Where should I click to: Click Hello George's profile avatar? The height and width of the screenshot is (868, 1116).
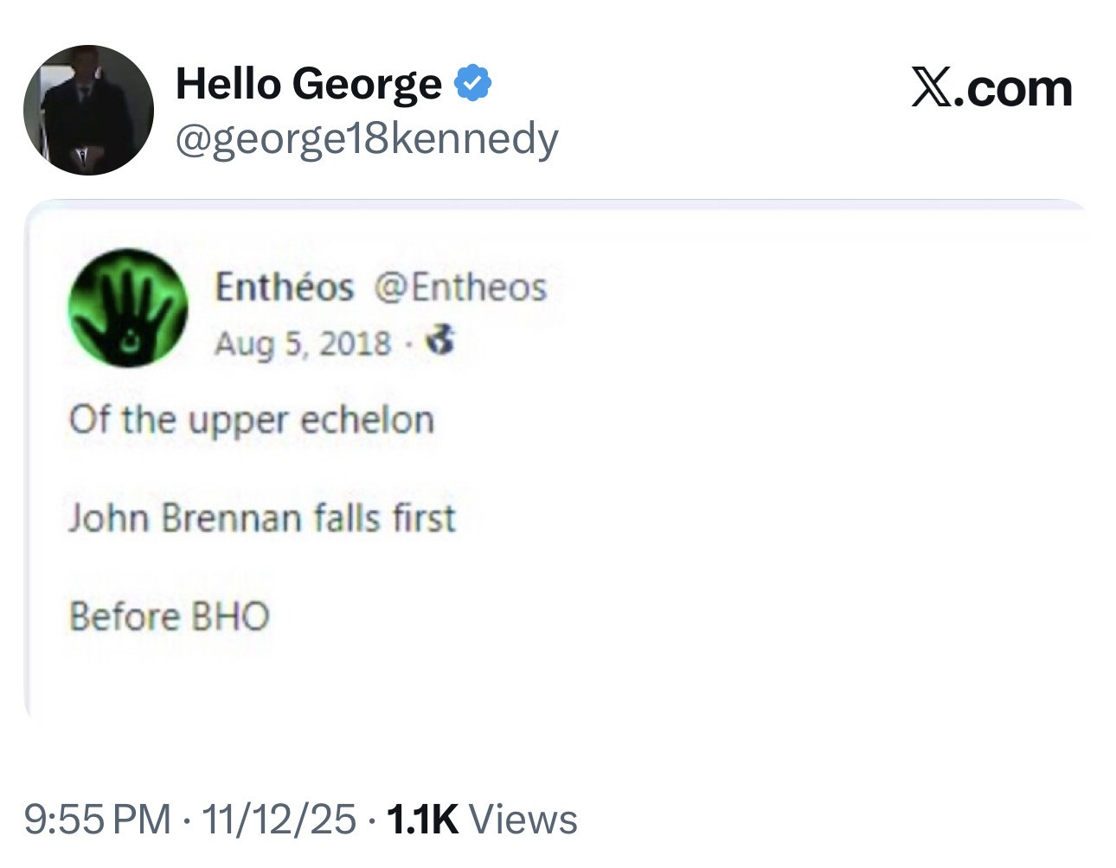click(x=88, y=111)
